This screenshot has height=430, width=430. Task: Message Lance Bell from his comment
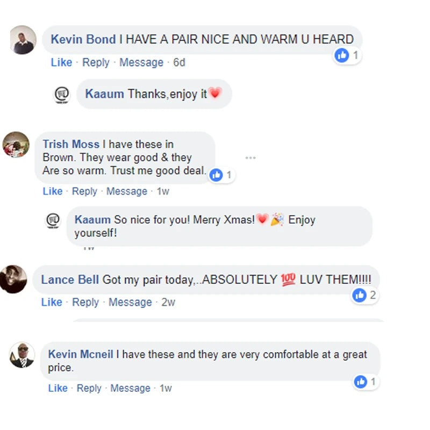(130, 302)
